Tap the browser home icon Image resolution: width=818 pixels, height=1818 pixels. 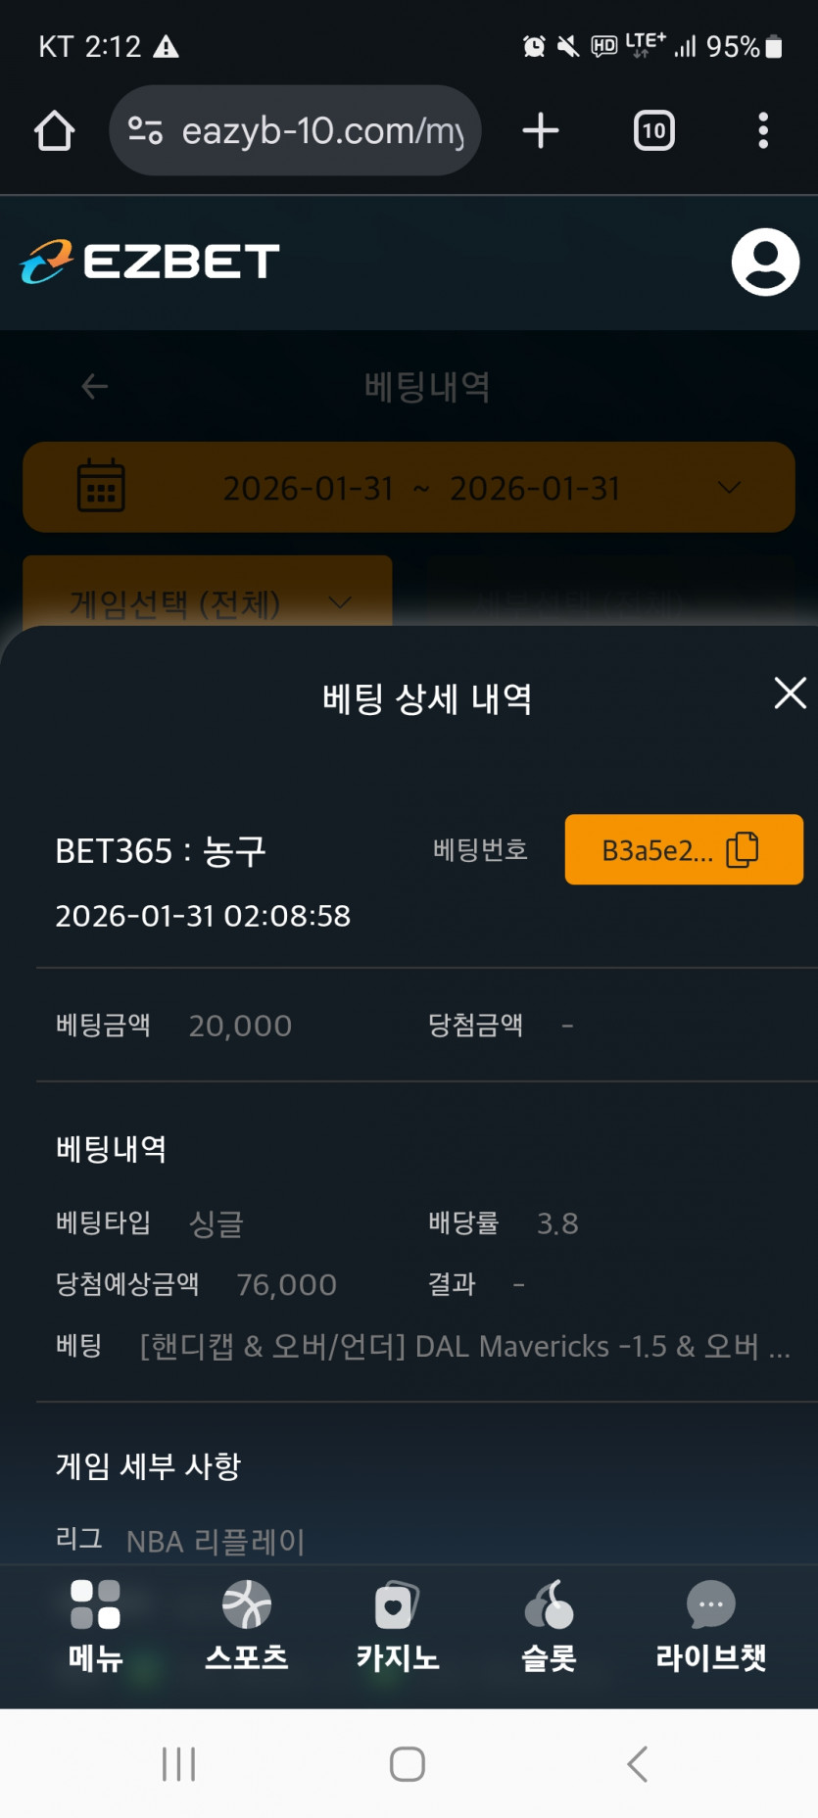pos(55,130)
